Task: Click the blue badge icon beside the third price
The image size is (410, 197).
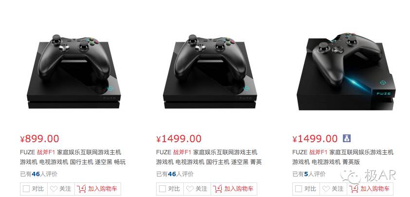Action: (x=346, y=138)
